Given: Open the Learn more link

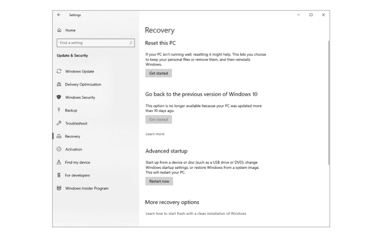Looking at the screenshot, I should (x=155, y=134).
